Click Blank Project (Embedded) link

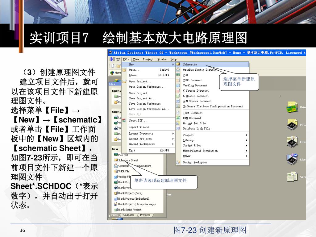click(134, 198)
